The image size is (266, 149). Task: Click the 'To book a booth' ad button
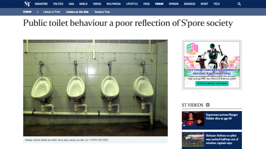[x=212, y=83]
